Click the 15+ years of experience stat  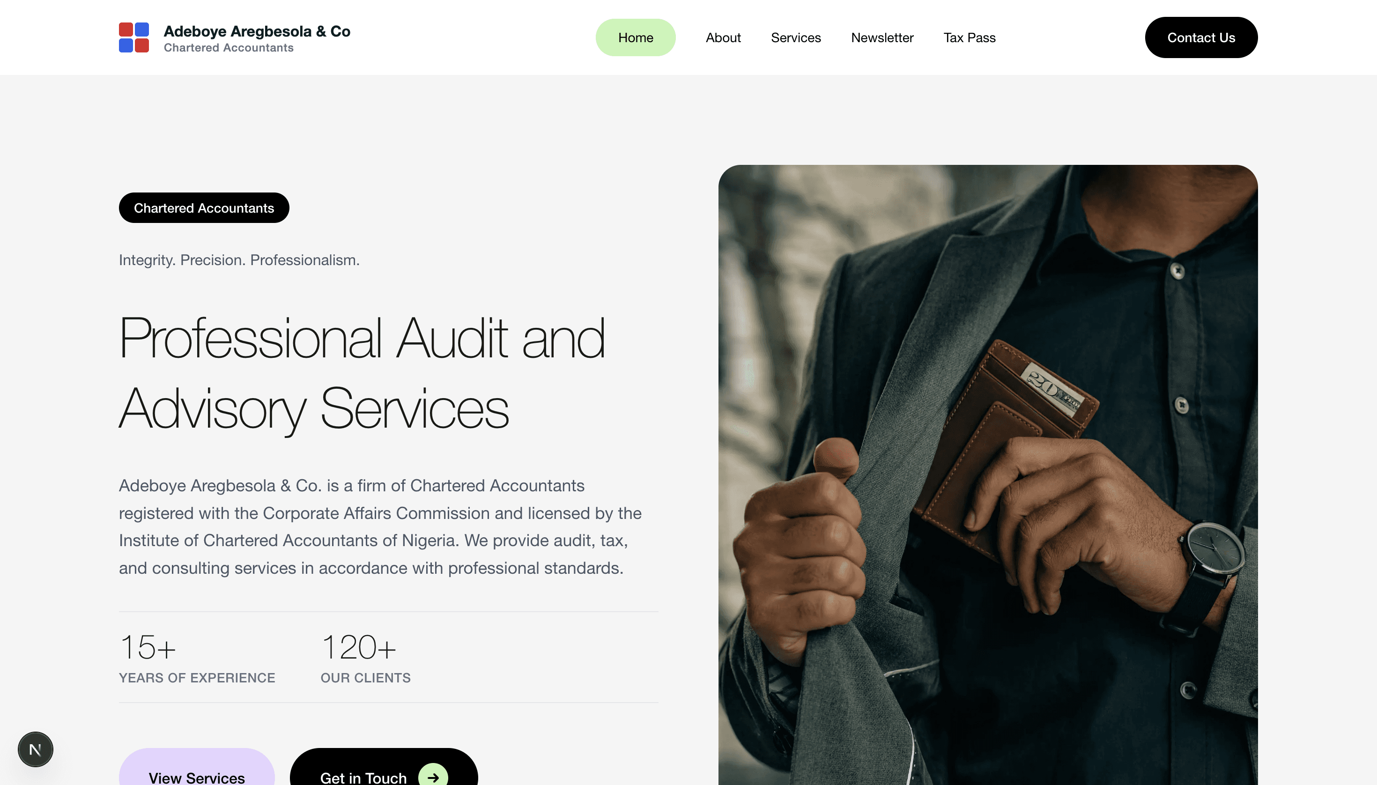click(x=197, y=657)
